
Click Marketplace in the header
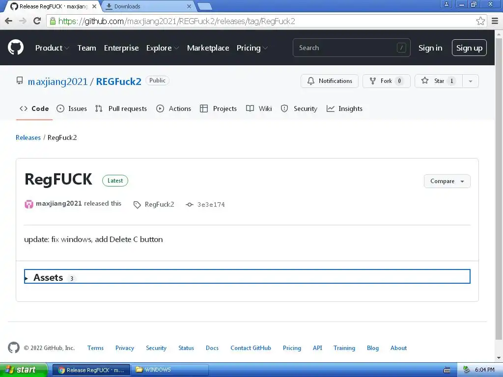pos(208,48)
